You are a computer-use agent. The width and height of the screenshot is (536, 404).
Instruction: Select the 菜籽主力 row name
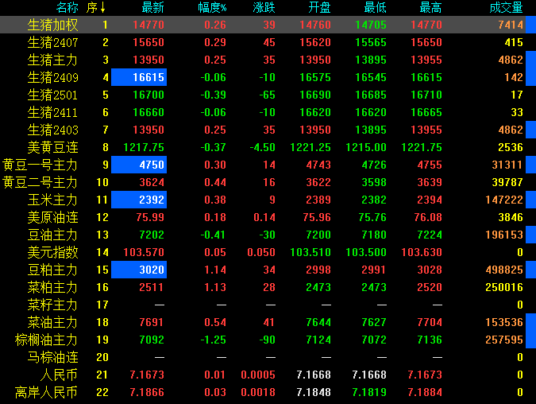pyautogui.click(x=52, y=305)
